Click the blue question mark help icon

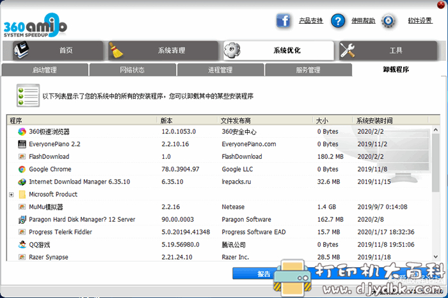(x=338, y=21)
